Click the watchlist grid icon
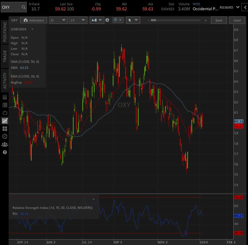Viewport: 248px width, 245px height. tap(5, 129)
